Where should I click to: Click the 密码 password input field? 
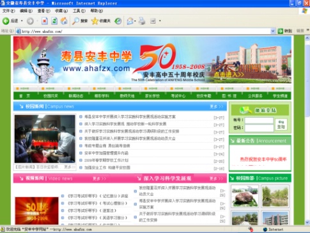pyautogui.click(x=259, y=128)
